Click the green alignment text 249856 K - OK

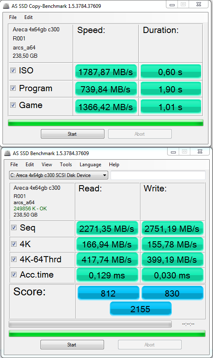[x=30, y=208]
